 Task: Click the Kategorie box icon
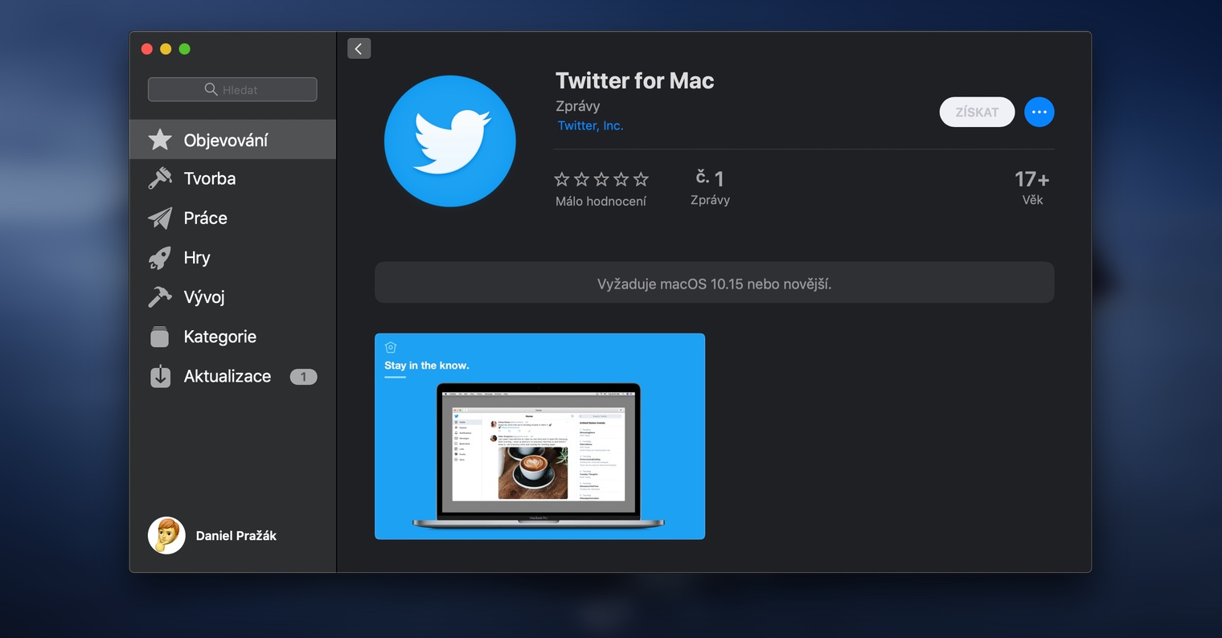[x=160, y=337]
